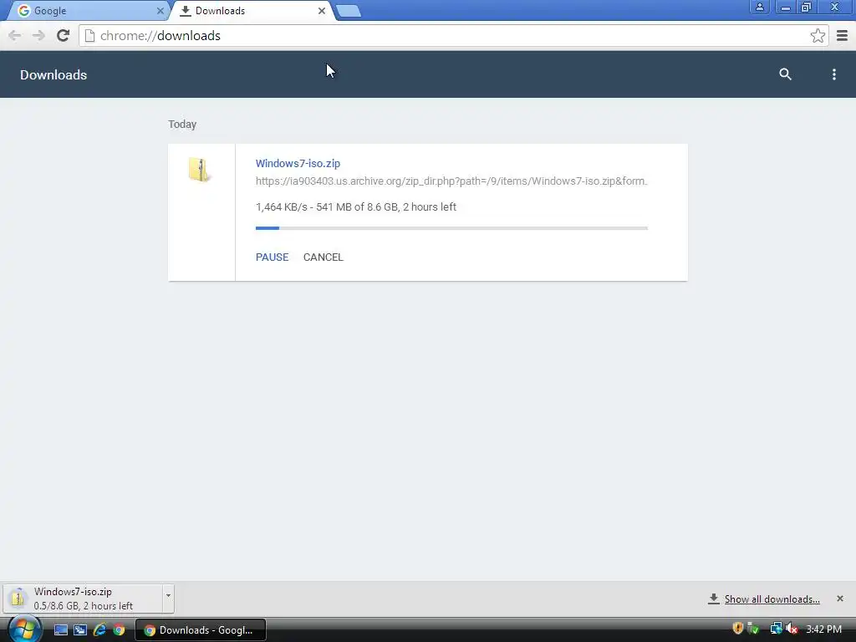This screenshot has height=642, width=856.
Task: Click the safely remove hardware tray icon
Action: pyautogui.click(x=753, y=629)
